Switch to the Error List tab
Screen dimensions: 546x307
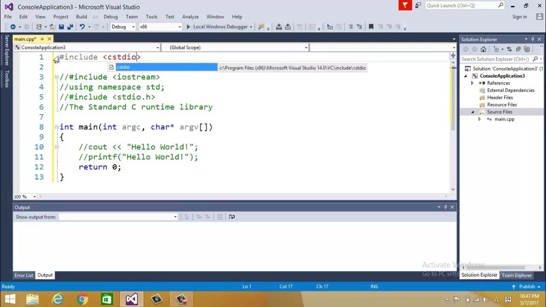click(24, 275)
